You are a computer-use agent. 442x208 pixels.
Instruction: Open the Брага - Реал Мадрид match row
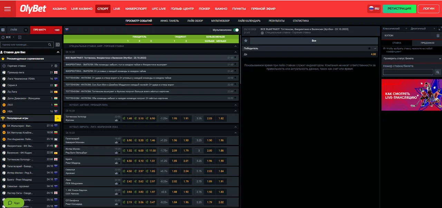click(x=151, y=161)
